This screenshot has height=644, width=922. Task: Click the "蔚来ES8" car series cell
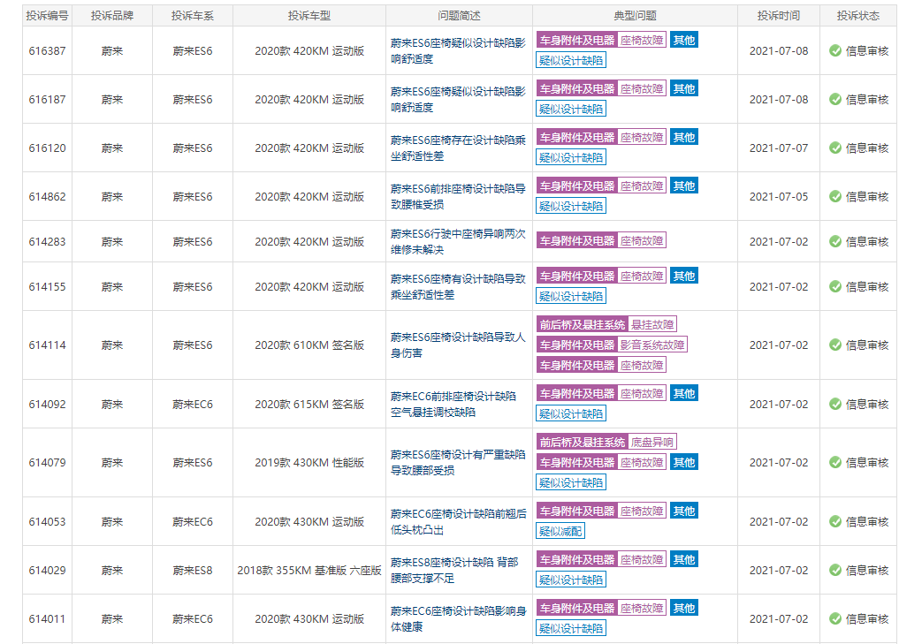(193, 570)
